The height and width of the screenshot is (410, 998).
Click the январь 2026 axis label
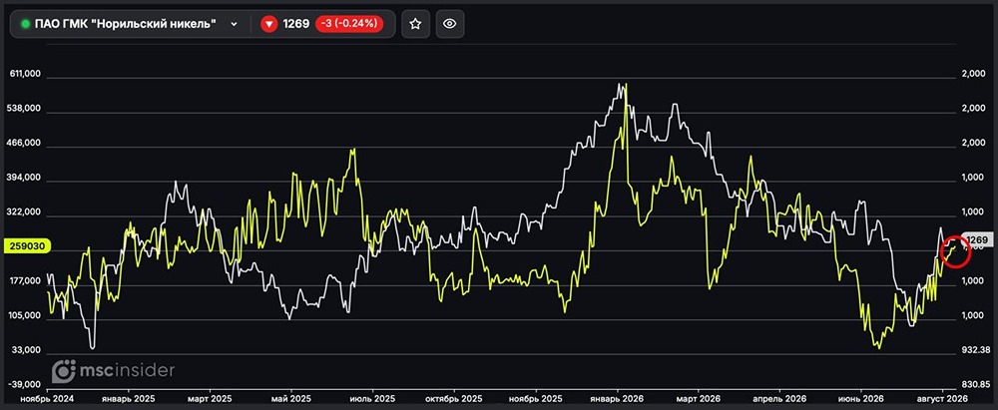pos(617,397)
